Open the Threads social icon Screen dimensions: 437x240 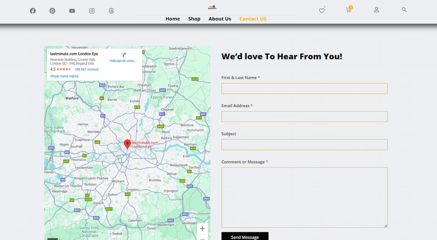tap(111, 11)
